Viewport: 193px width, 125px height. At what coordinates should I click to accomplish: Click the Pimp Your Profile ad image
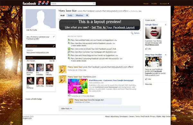coord(153,62)
